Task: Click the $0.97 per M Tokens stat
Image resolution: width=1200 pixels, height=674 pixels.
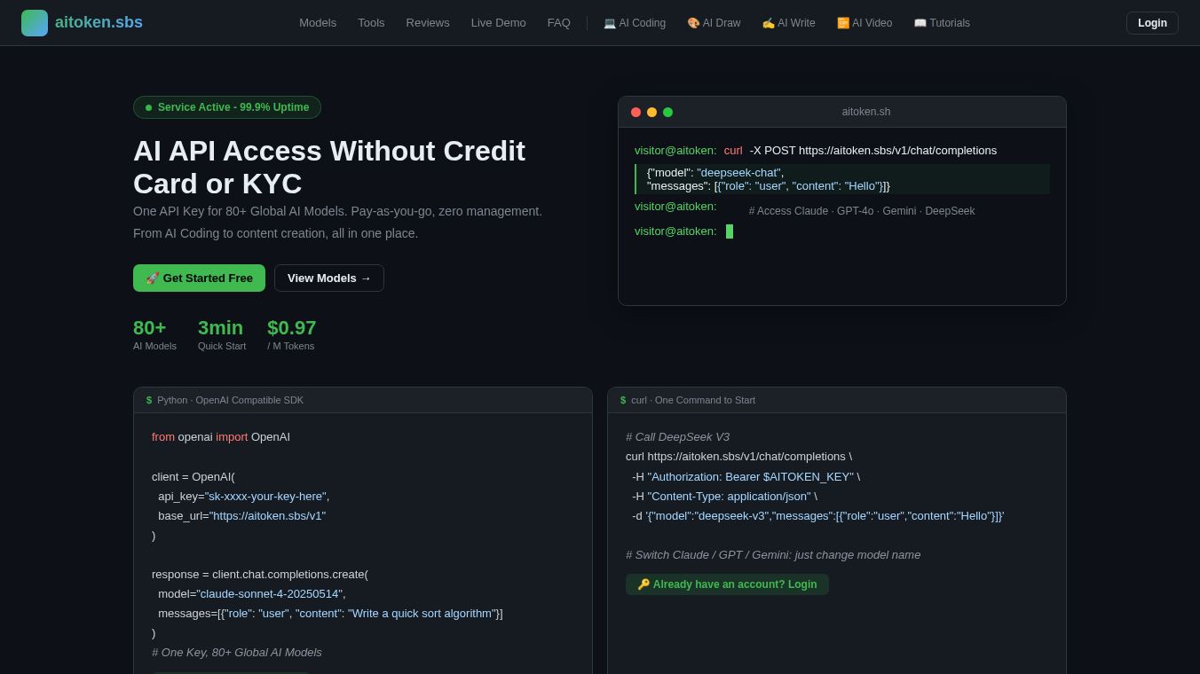Action: tap(291, 334)
